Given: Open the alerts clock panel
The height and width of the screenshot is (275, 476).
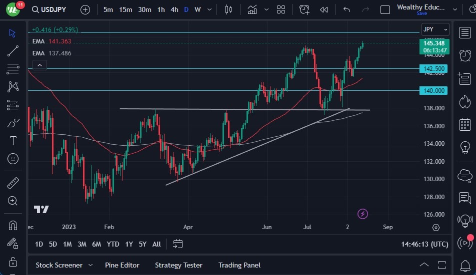Looking at the screenshot, I should [464, 55].
